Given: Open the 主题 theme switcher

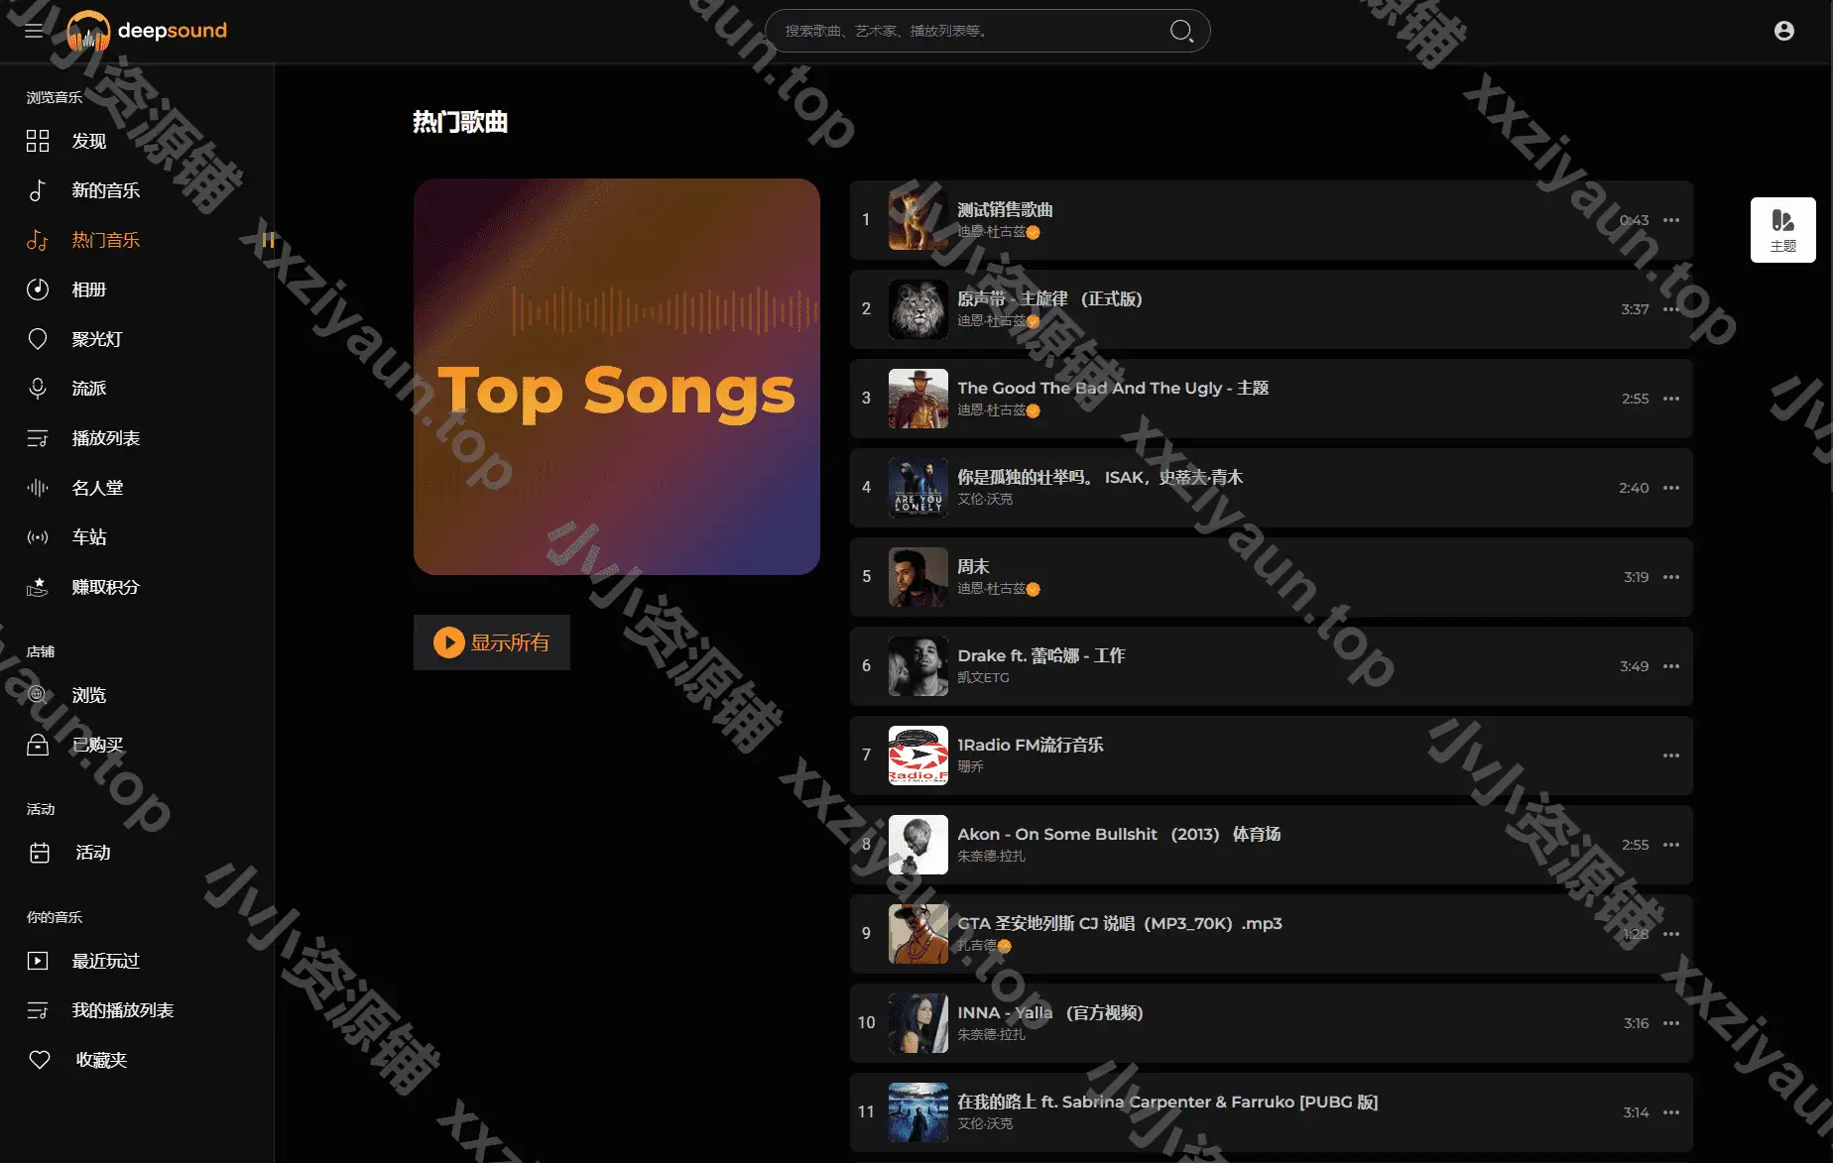Looking at the screenshot, I should coord(1782,230).
